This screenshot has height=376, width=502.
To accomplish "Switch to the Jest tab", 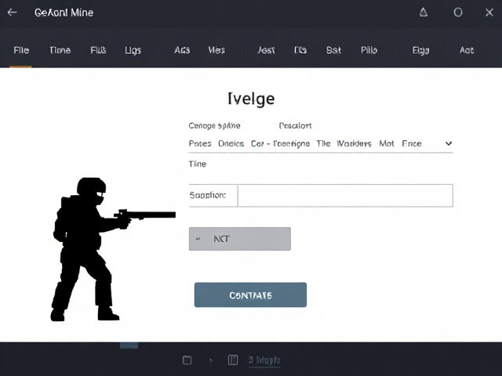I will [x=266, y=50].
